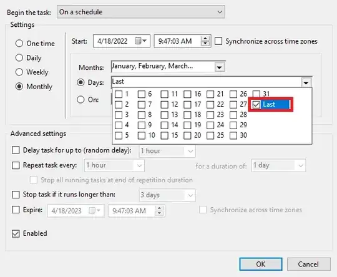Uncheck the Enabled checkbox
Image resolution: width=337 pixels, height=277 pixels.
click(16, 233)
